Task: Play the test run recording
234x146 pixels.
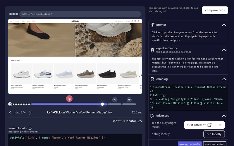Action: (x=10, y=104)
